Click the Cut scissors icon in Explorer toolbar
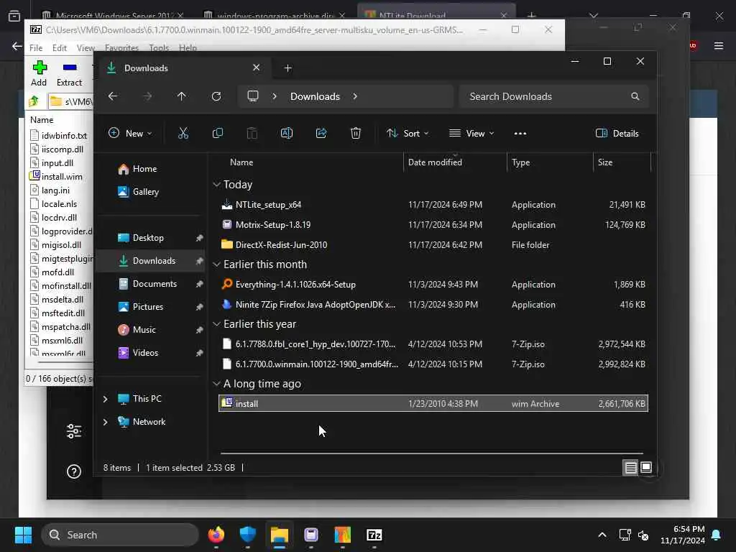 (183, 133)
